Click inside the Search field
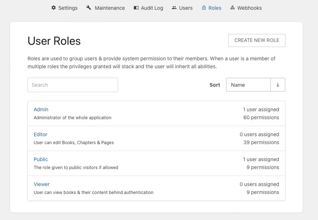The width and height of the screenshot is (318, 220). click(72, 85)
